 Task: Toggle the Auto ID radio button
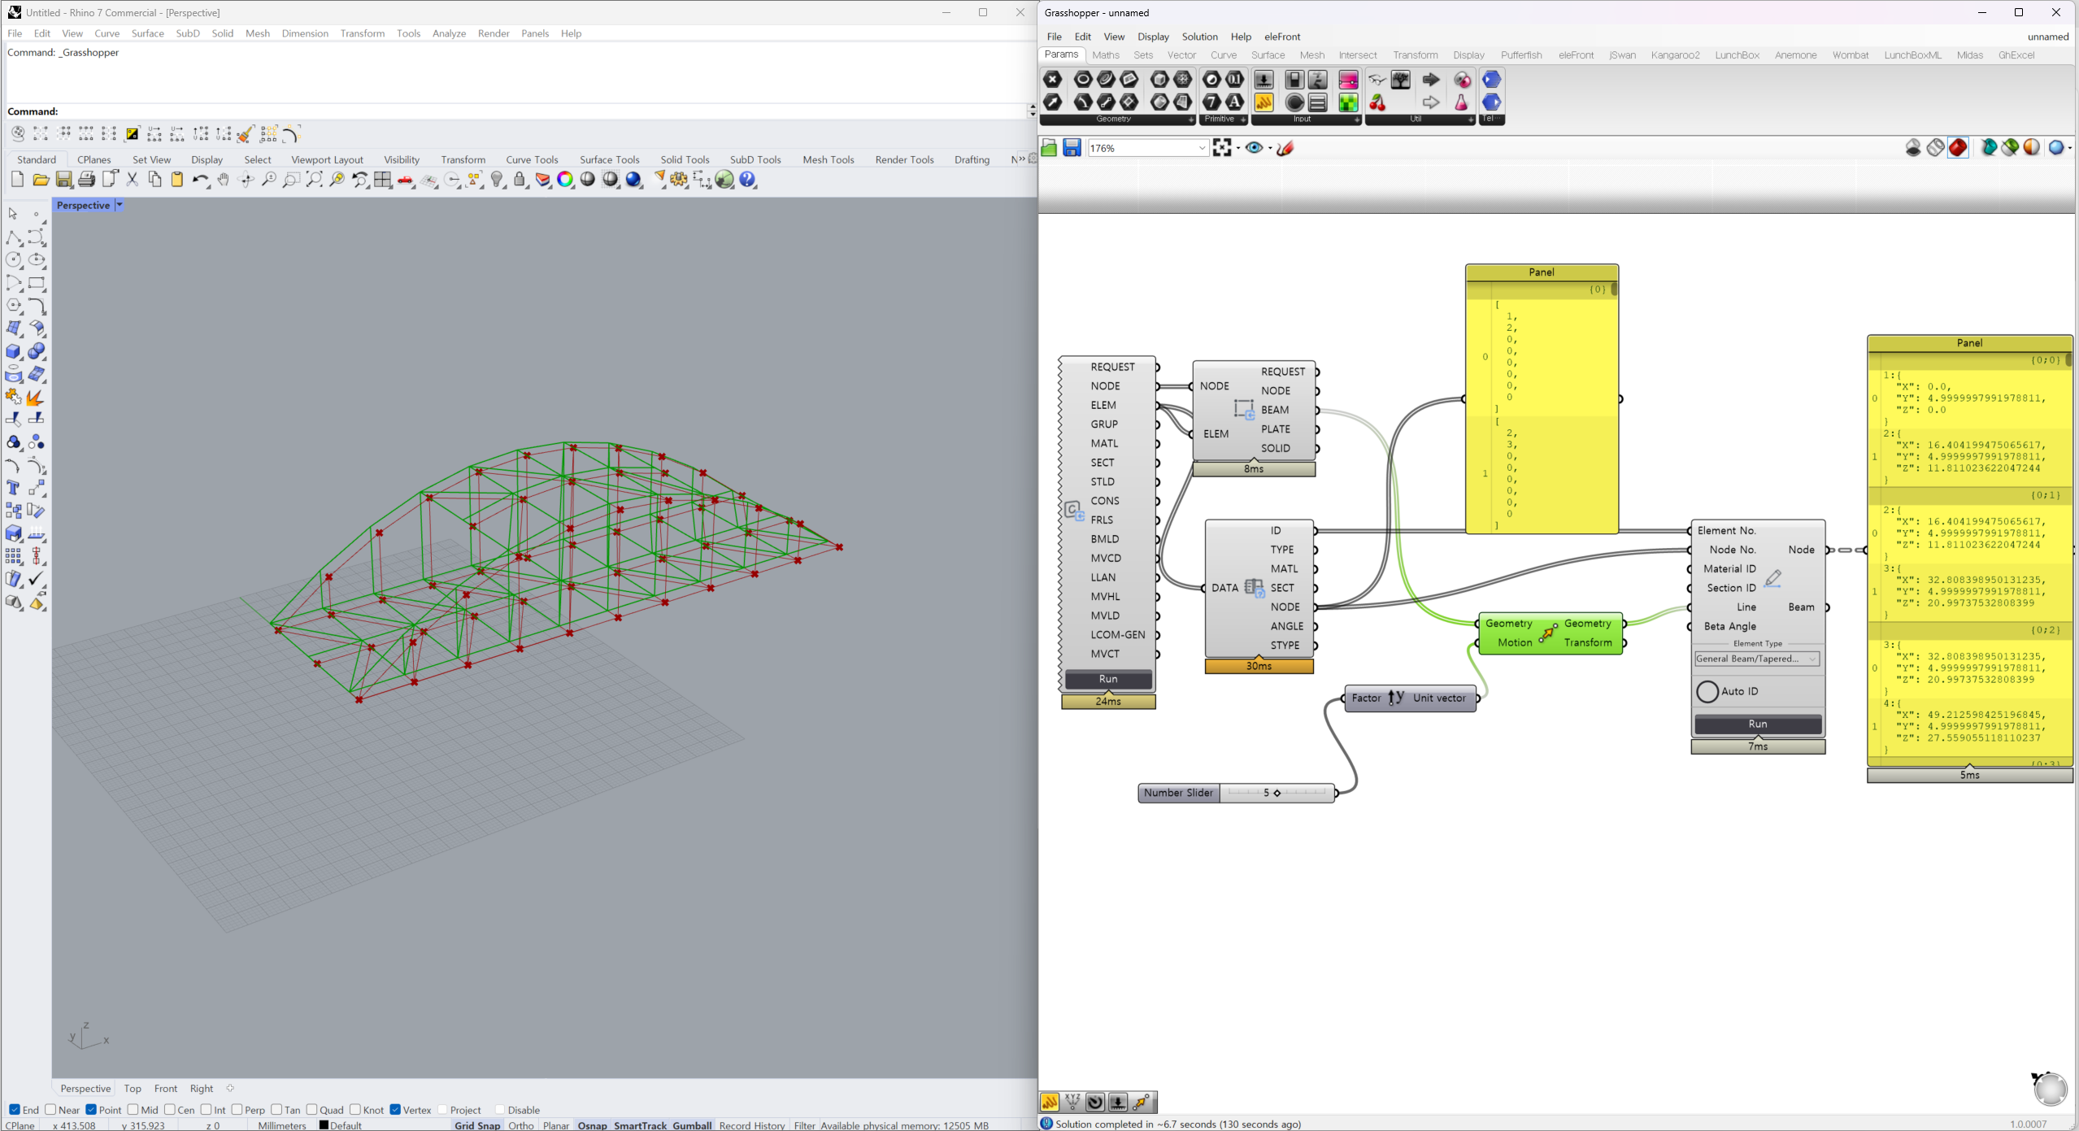coord(1707,691)
